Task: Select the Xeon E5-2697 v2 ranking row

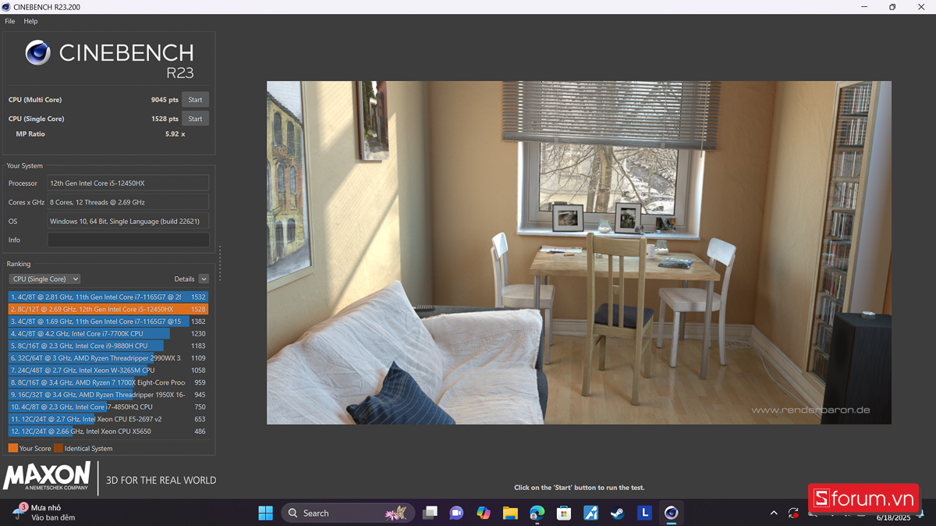Action: point(108,419)
